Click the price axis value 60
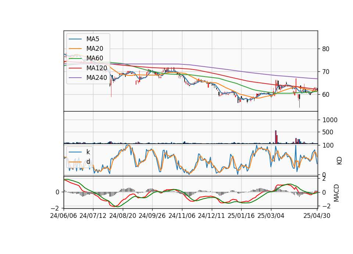The width and height of the screenshot is (353, 254). [x=326, y=95]
